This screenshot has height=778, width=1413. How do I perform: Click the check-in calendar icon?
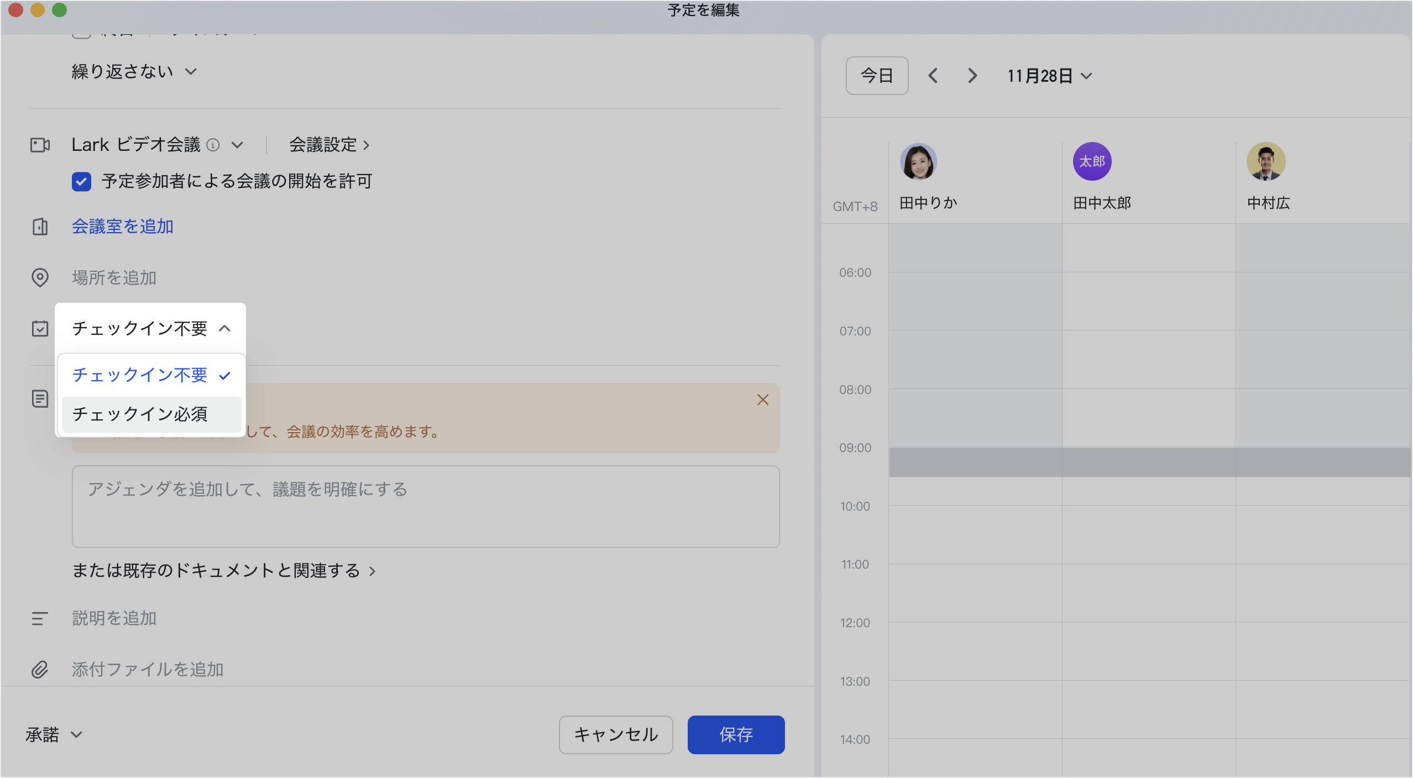pos(40,329)
